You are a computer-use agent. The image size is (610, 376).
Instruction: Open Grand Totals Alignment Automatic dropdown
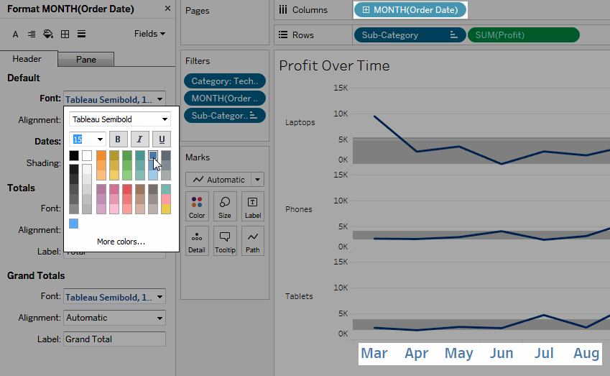tap(114, 318)
